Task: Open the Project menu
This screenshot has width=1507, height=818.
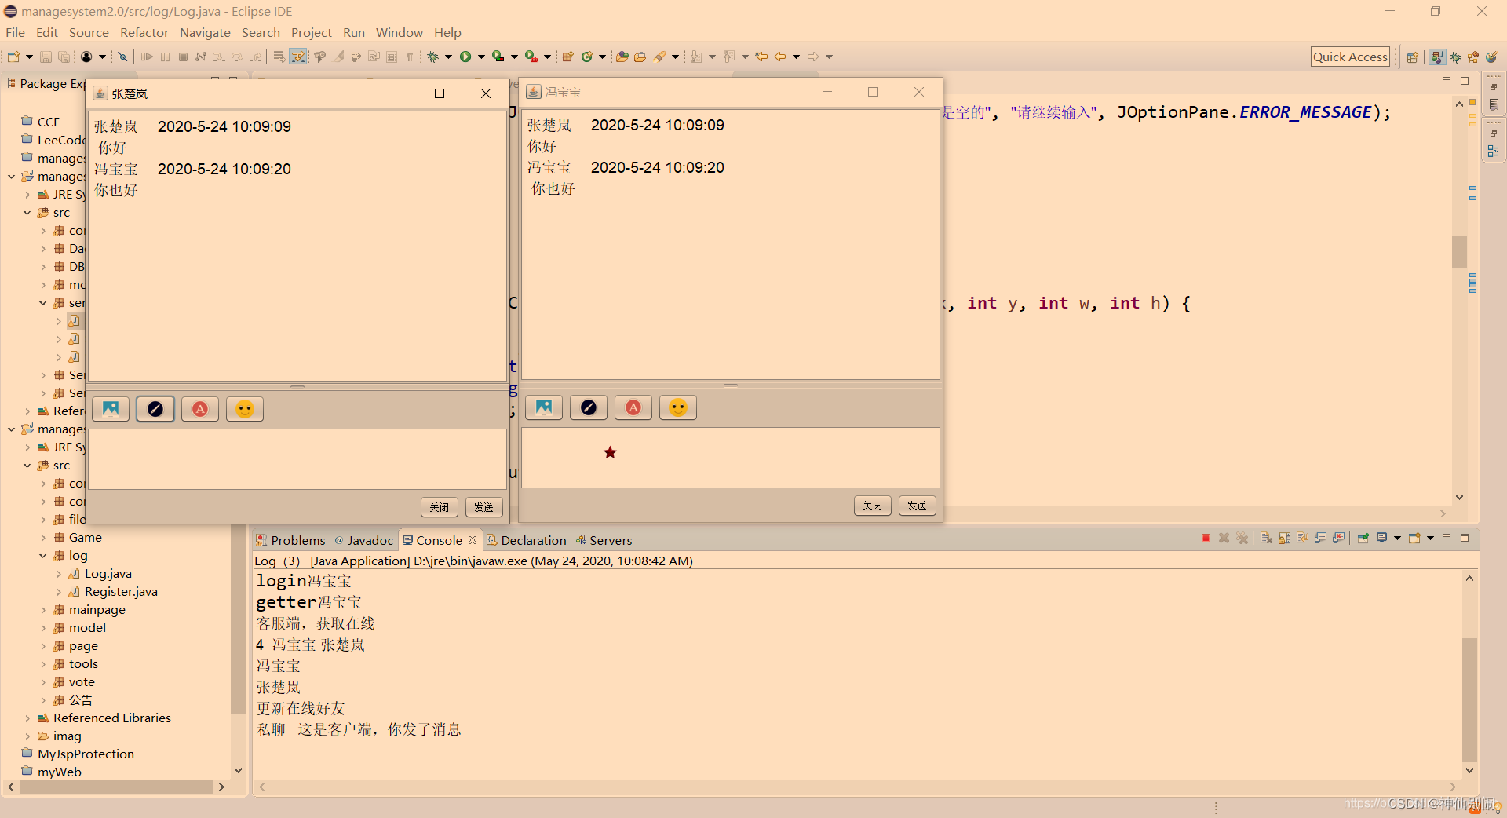Action: point(312,32)
